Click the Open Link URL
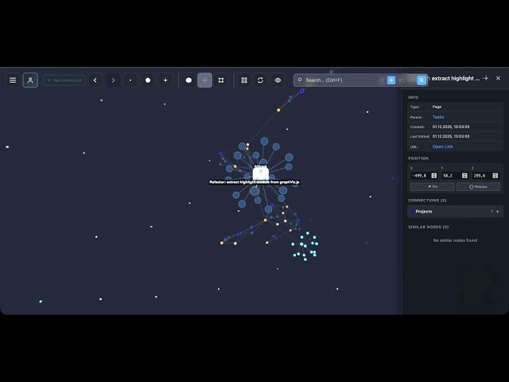509x382 pixels. tap(443, 146)
